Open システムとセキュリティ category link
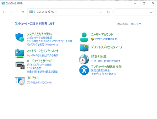 (x=40, y=34)
